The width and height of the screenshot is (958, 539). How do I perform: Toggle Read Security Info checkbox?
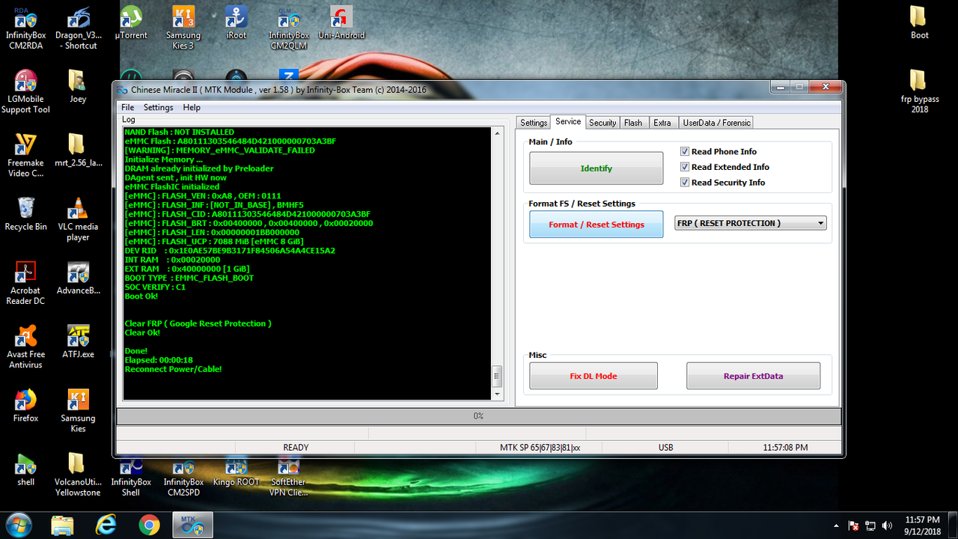tap(685, 183)
